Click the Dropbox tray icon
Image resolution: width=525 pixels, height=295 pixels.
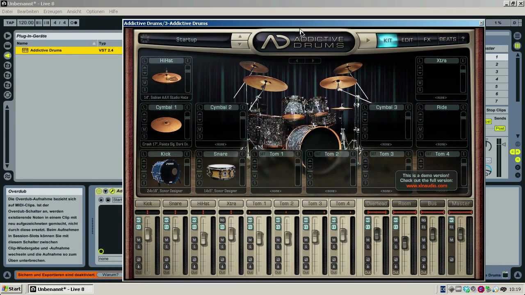[x=466, y=289]
